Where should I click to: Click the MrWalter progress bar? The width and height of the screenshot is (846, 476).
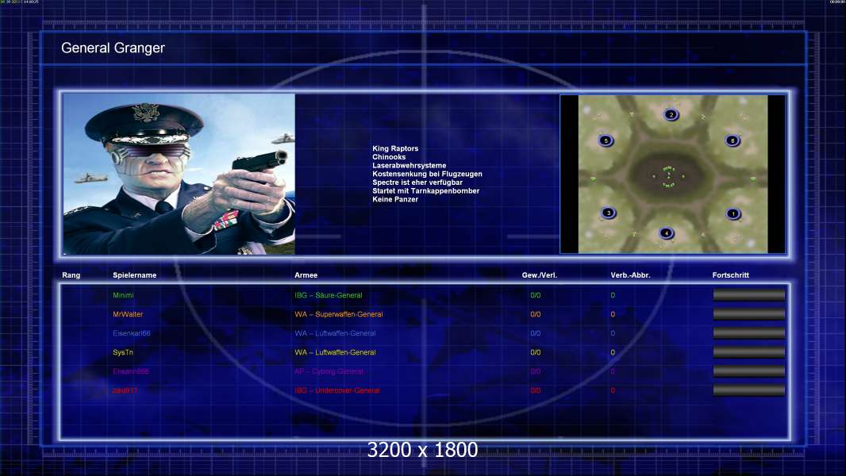(749, 313)
